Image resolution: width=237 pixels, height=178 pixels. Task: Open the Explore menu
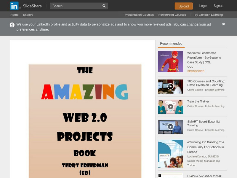(x=28, y=14)
